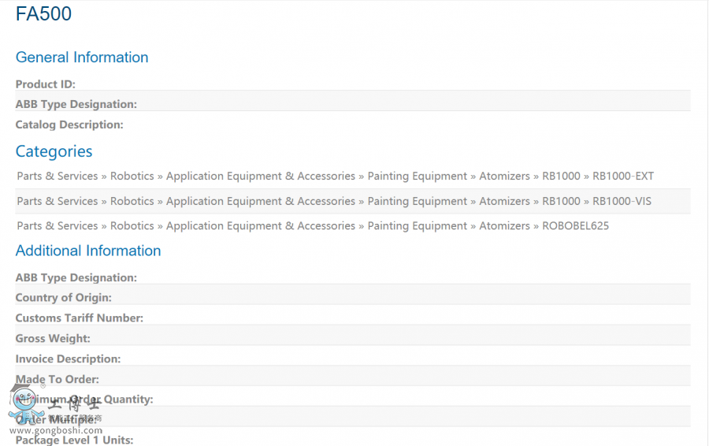Viewport: 709px width, 446px height.
Task: Click Painting Equipment in the RB1000-EXT row
Action: (418, 177)
